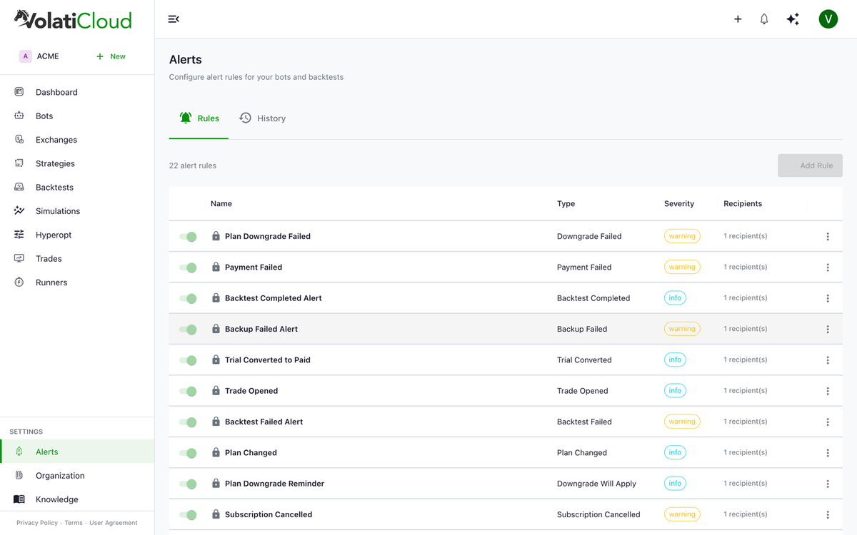Click the VolatiCloud logo
Screen dimensions: 857x535
click(73, 19)
